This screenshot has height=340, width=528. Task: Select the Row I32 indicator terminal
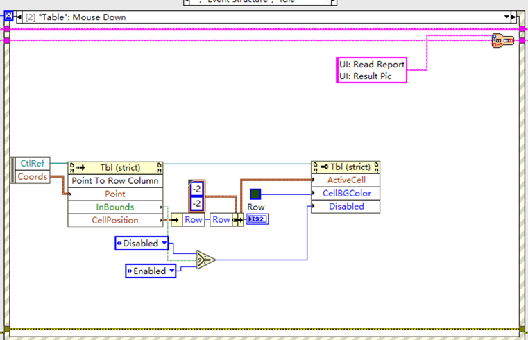[x=257, y=220]
